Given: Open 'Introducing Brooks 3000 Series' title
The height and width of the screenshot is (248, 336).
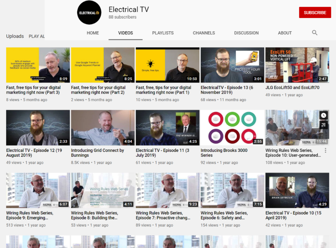Looking at the screenshot, I should [224, 153].
